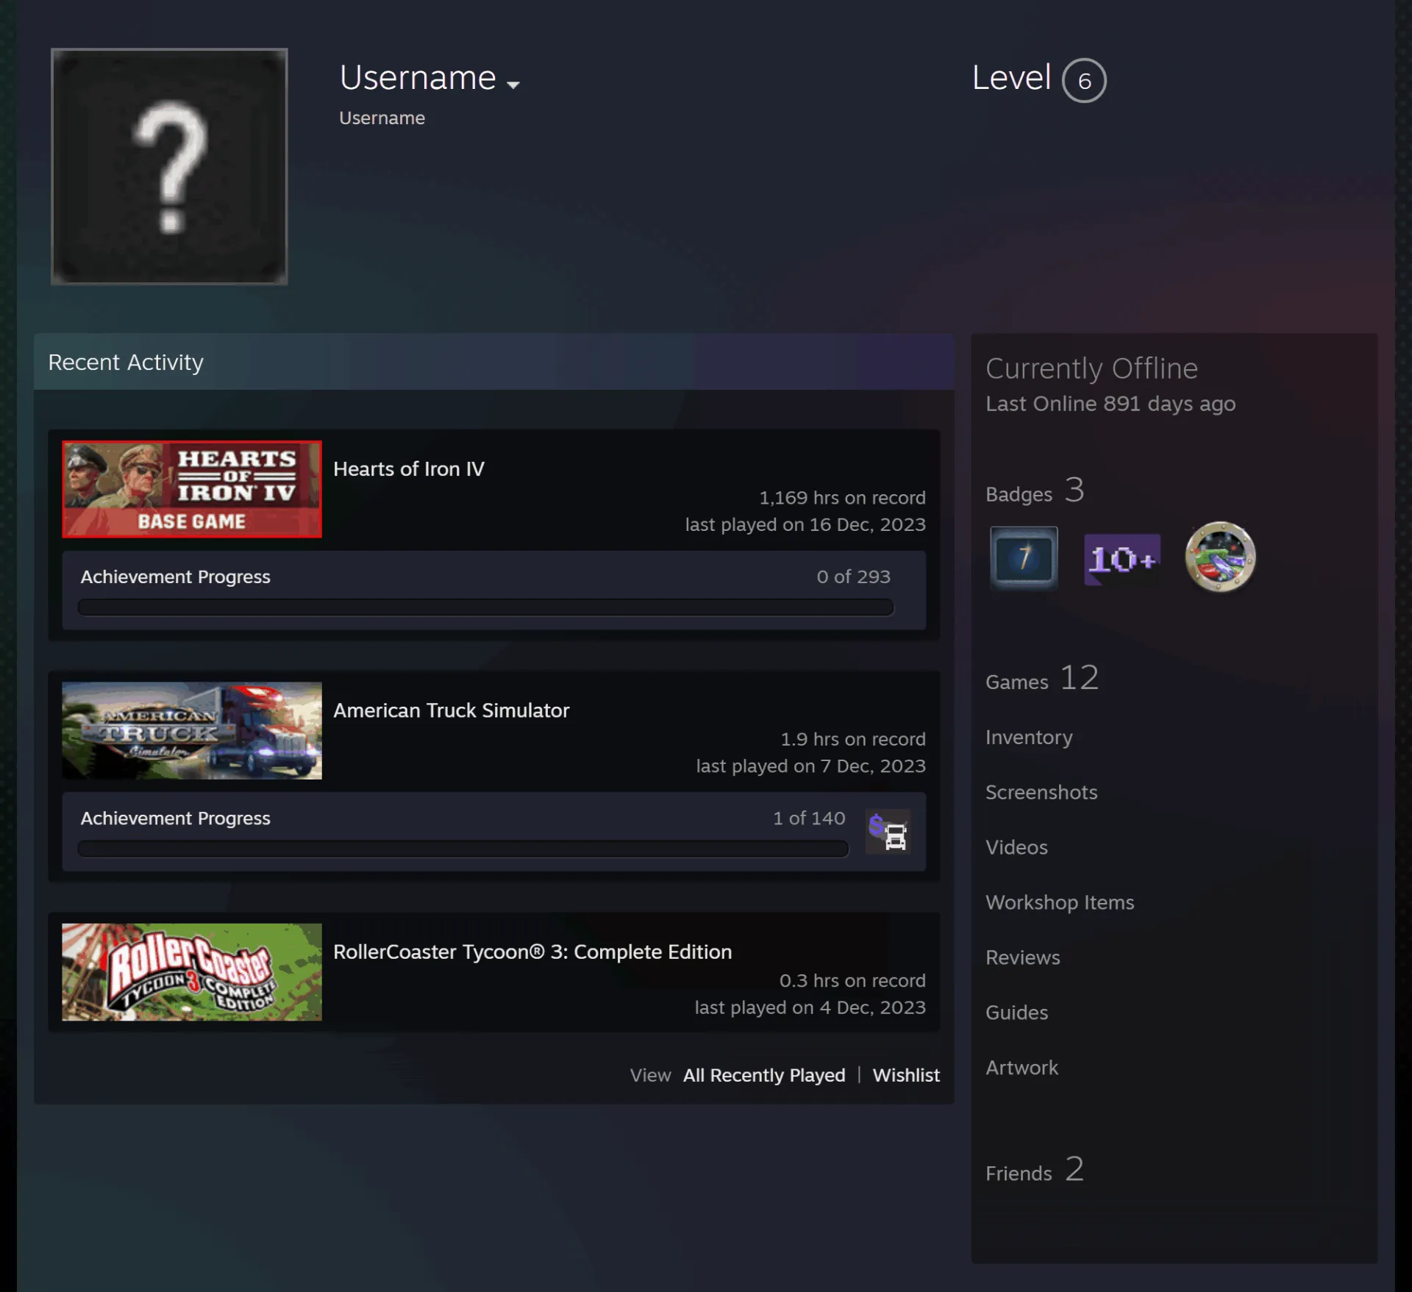1412x1292 pixels.
Task: Click the Level 6 circle badge
Action: (1083, 80)
